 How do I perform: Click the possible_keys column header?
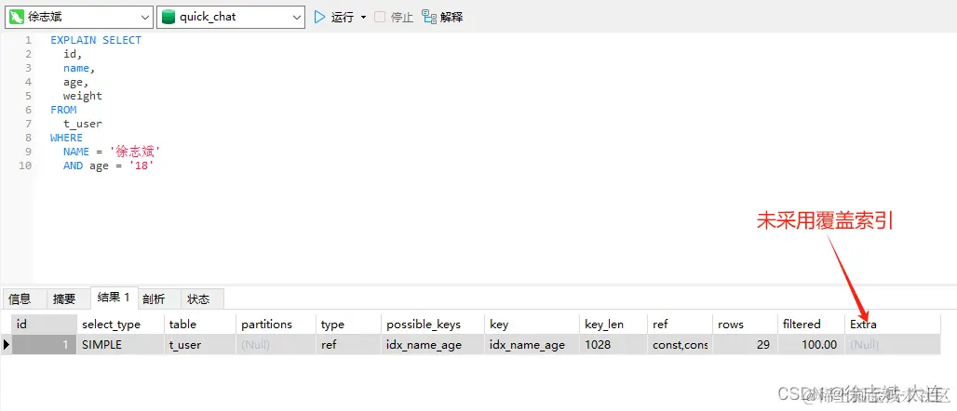coord(433,325)
